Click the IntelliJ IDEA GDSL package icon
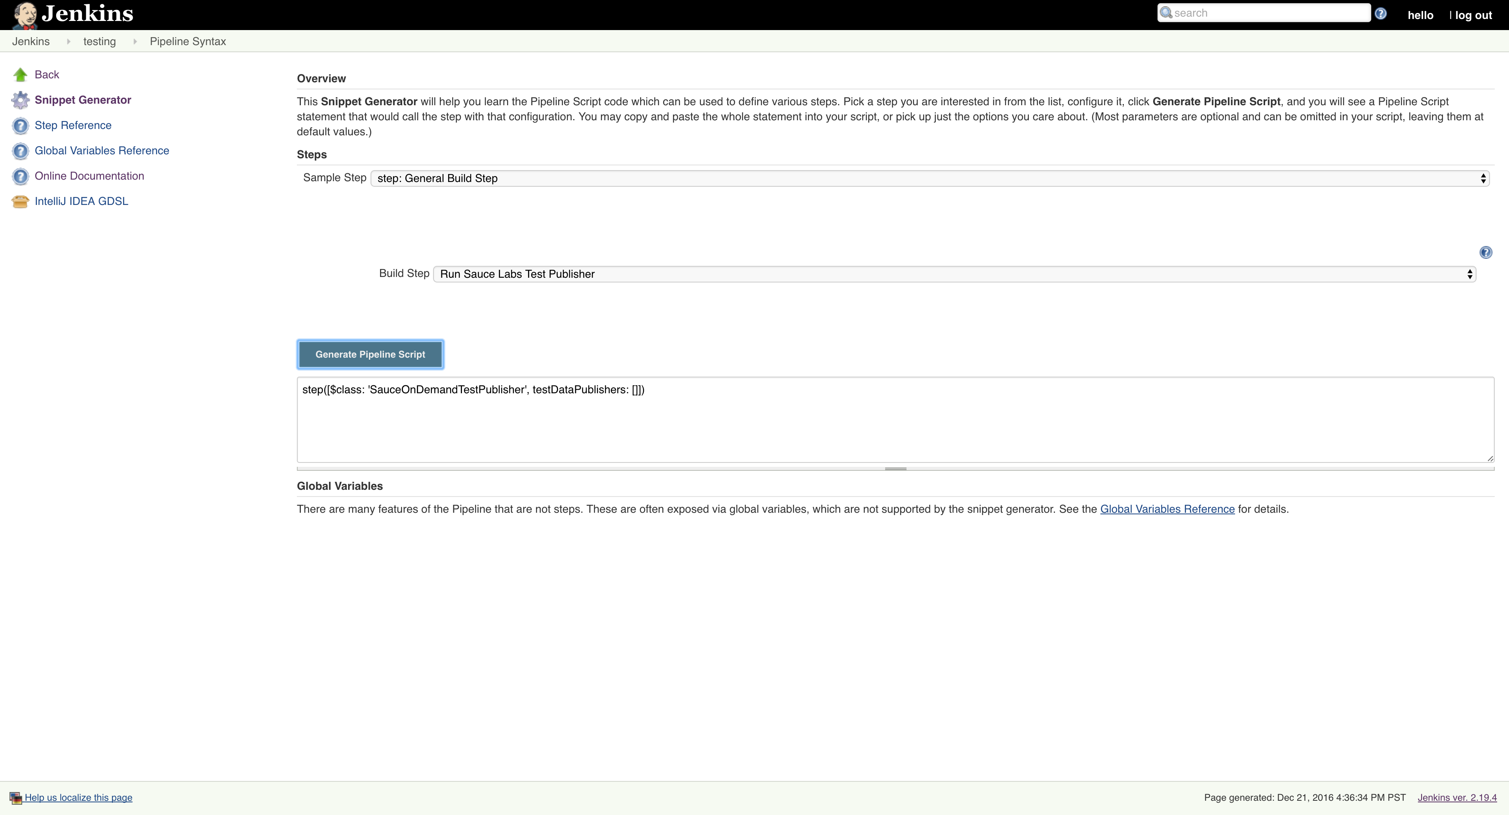 (21, 201)
